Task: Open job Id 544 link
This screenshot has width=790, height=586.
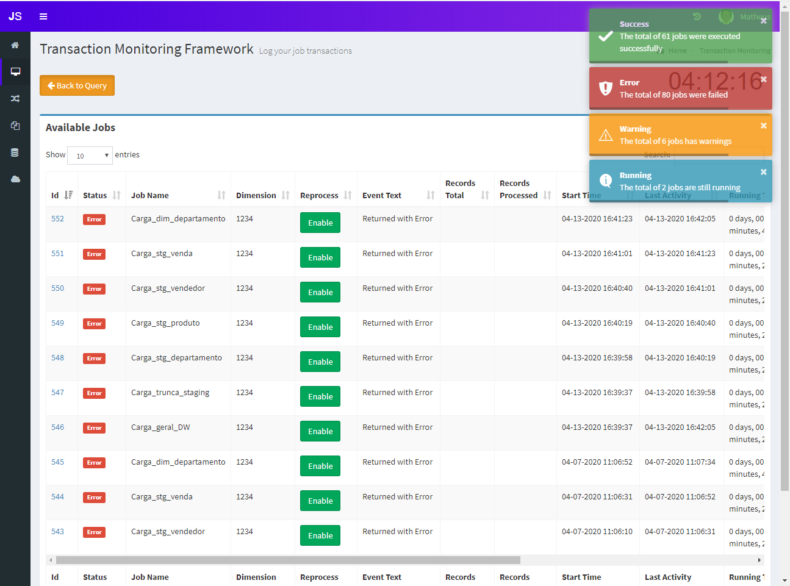Action: (57, 496)
